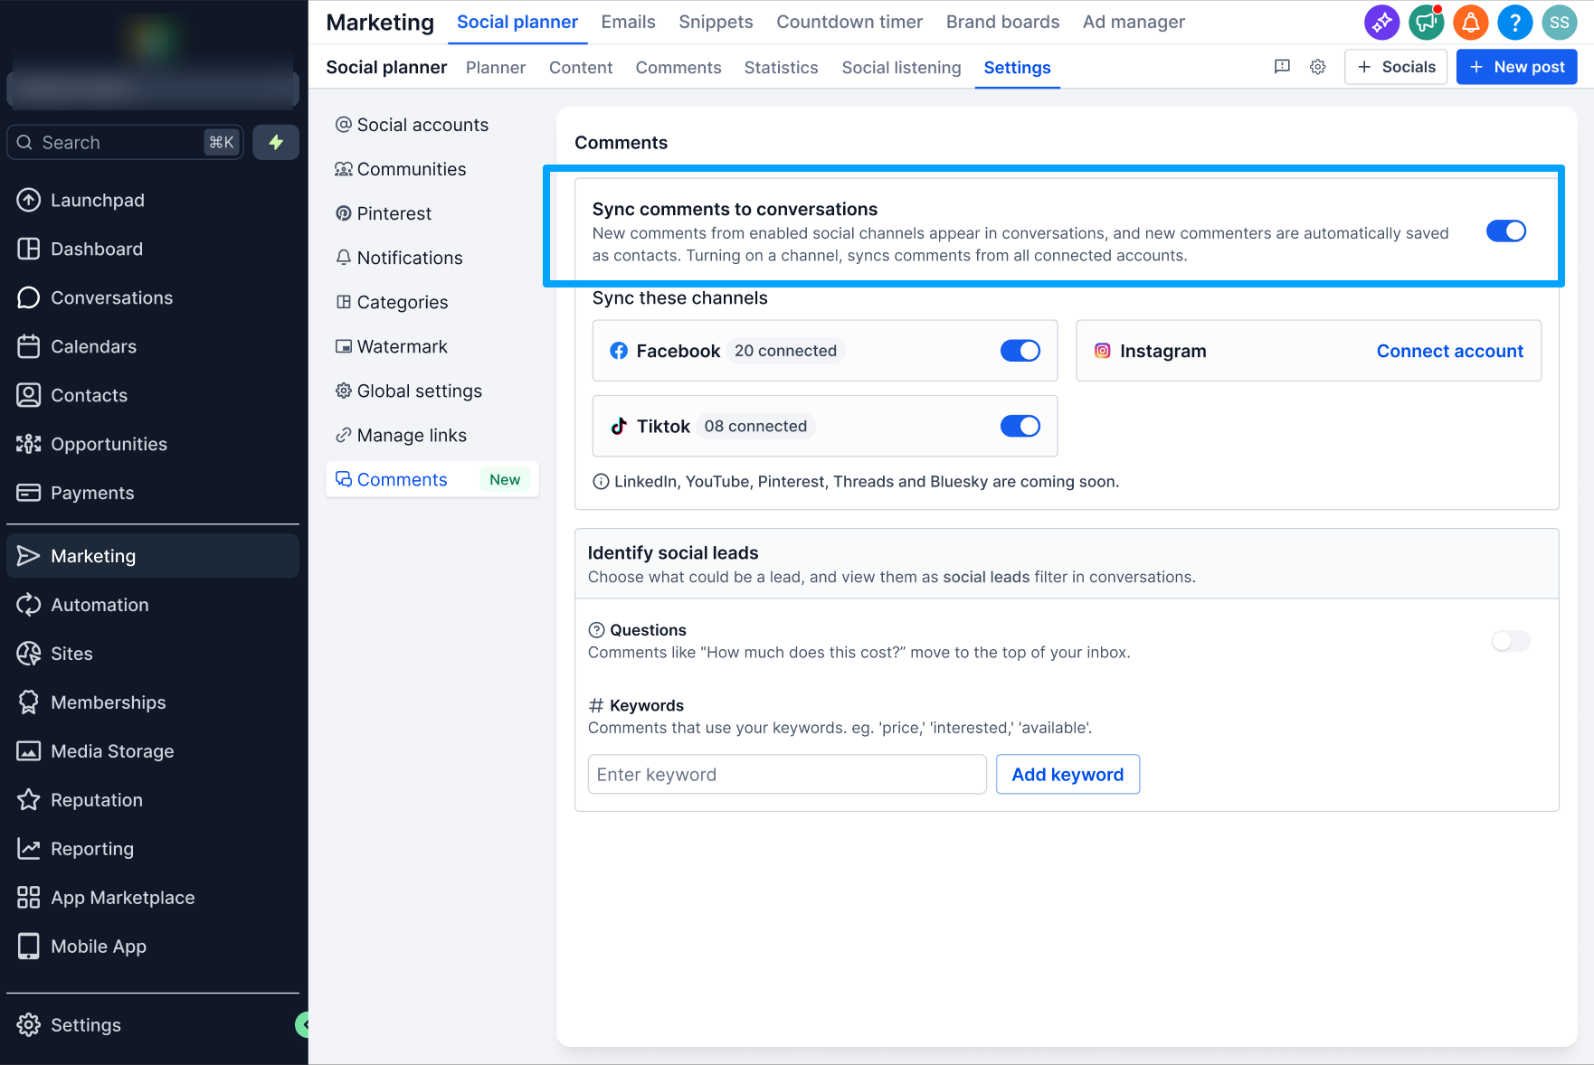The image size is (1594, 1065).
Task: Click the Add keyword button
Action: [x=1067, y=775]
